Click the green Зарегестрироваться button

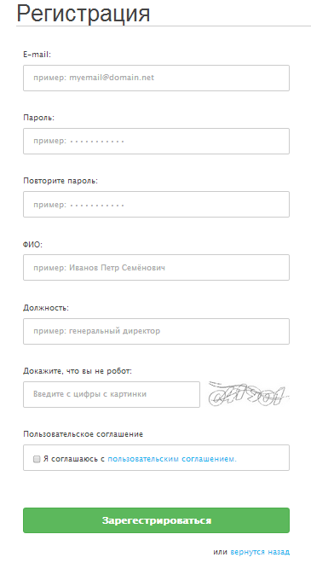[x=156, y=520]
